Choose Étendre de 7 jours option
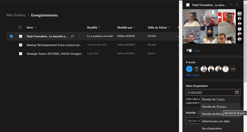The height and width of the screenshot is (132, 247). [213, 100]
